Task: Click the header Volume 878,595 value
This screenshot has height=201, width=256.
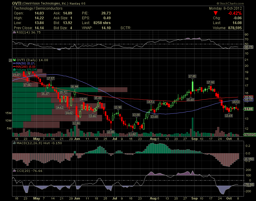Action: (235, 28)
